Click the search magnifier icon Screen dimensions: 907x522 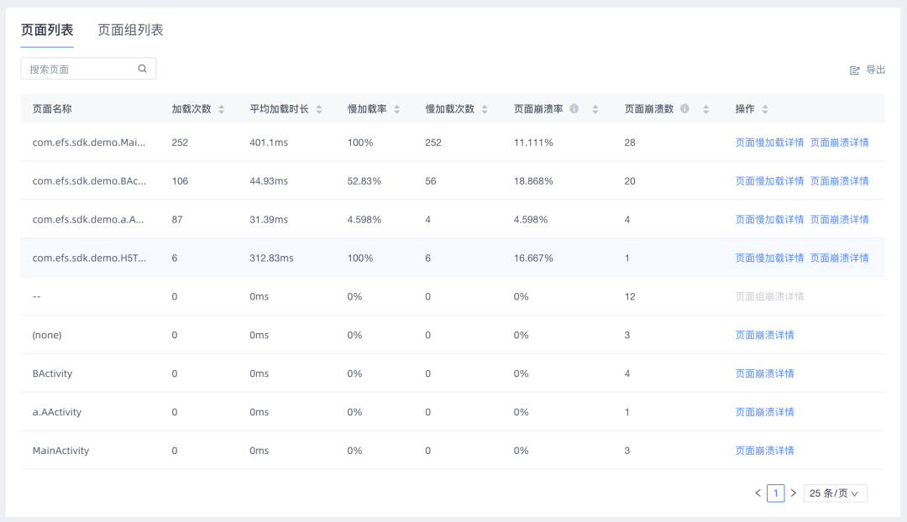point(143,69)
